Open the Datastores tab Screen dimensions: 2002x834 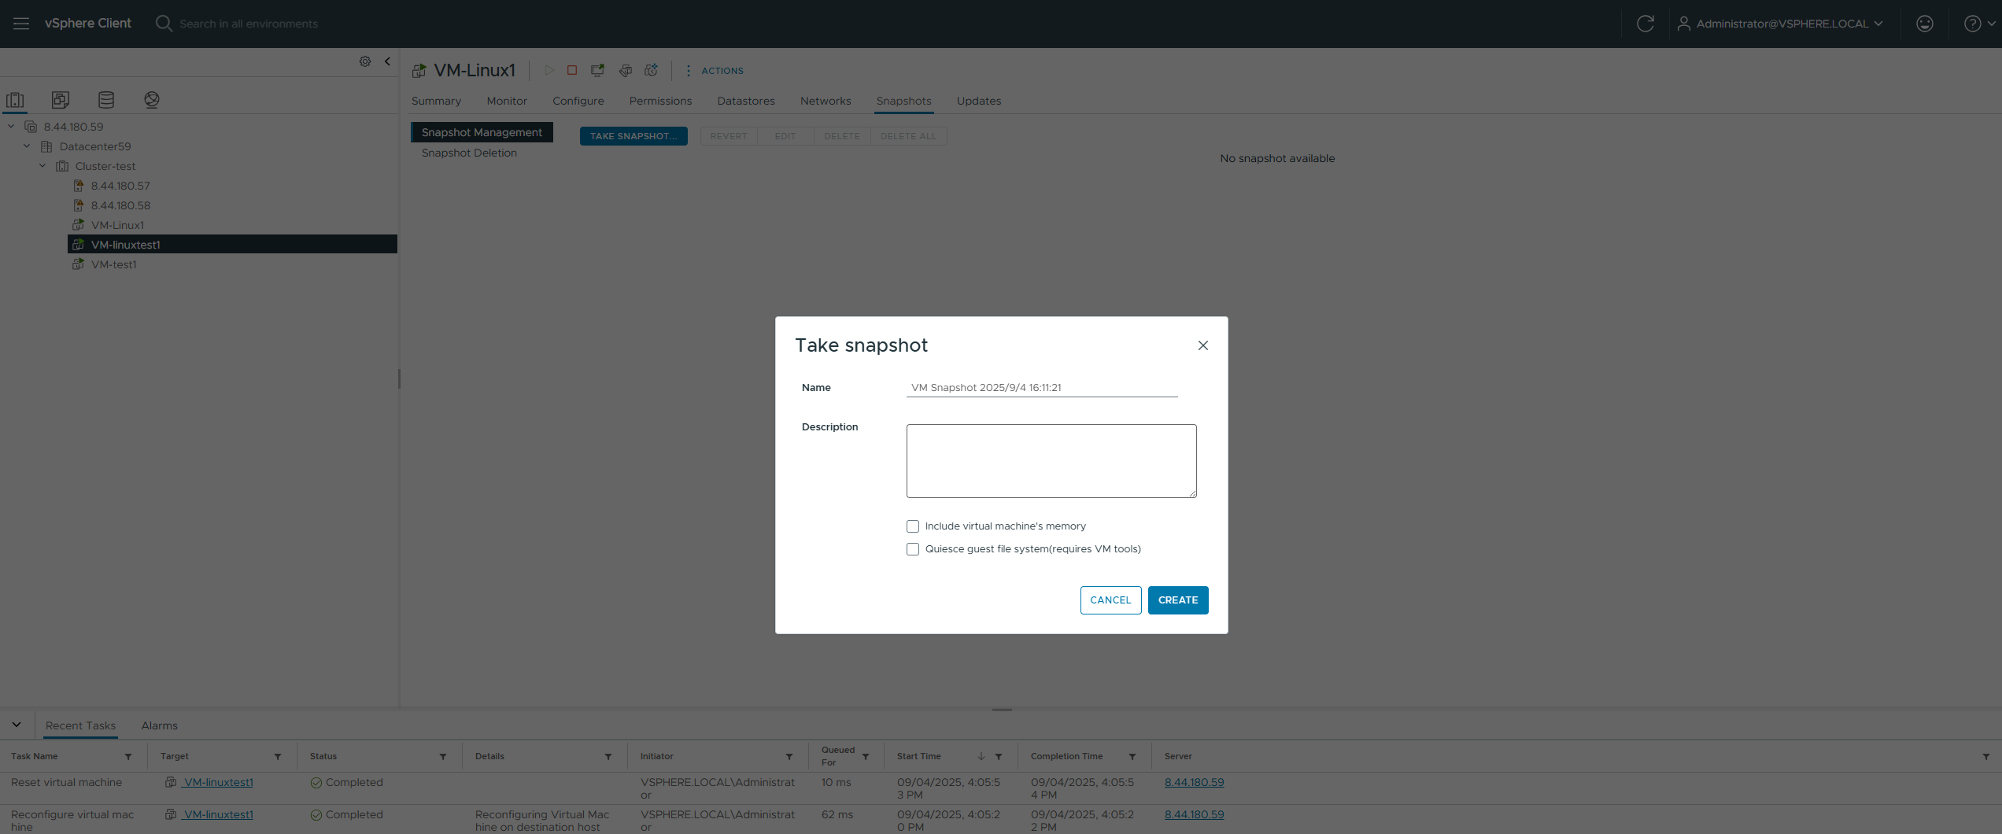point(746,101)
